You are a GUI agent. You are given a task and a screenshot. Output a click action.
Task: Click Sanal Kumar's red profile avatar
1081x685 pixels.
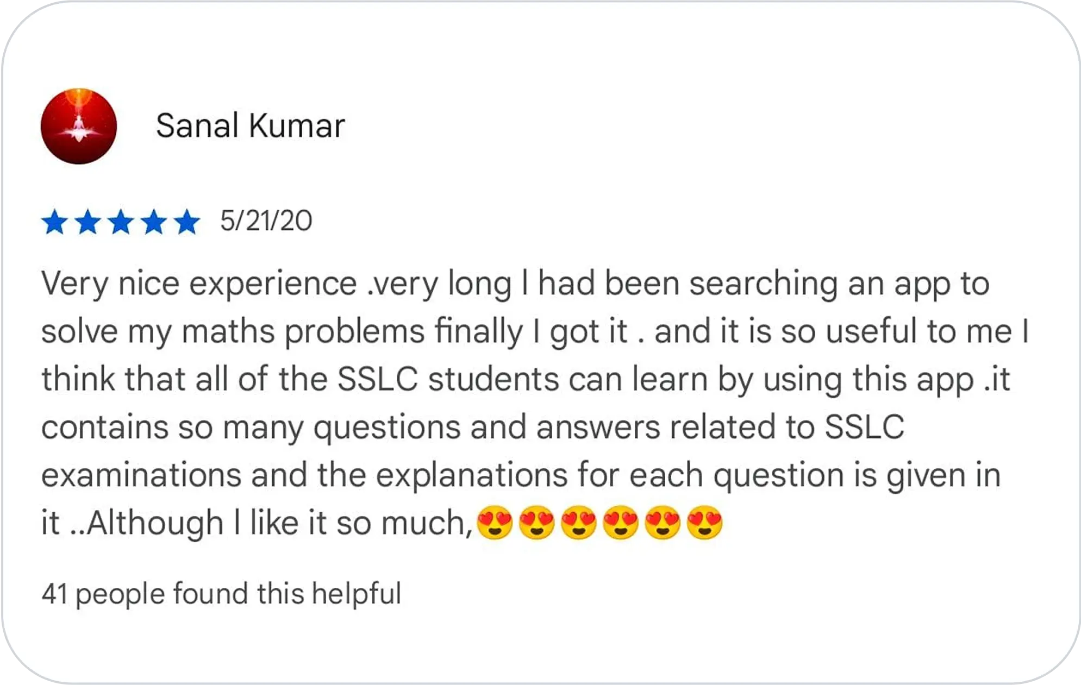tap(79, 126)
